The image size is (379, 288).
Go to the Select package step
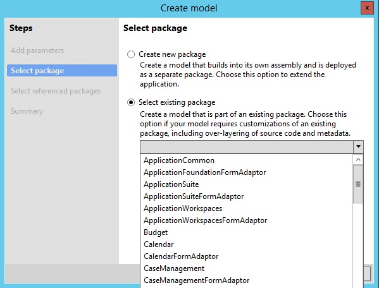pos(62,71)
